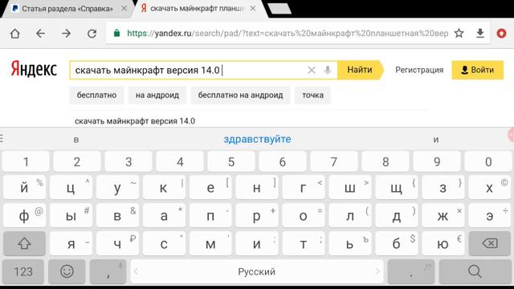Tap the letter key ы
This screenshot has width=514, height=289.
coord(71,216)
